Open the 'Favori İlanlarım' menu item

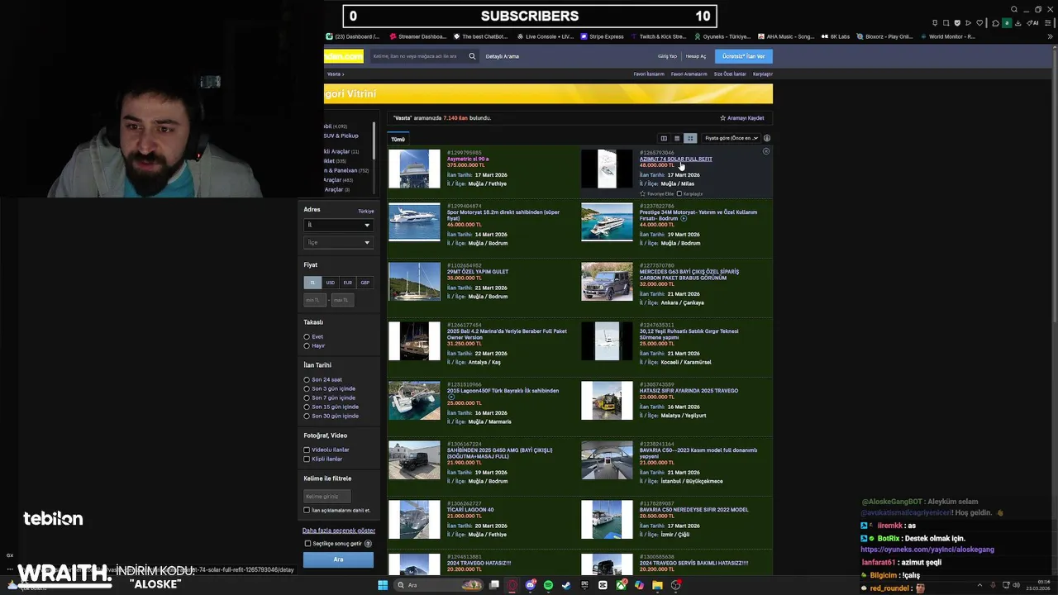tap(649, 74)
